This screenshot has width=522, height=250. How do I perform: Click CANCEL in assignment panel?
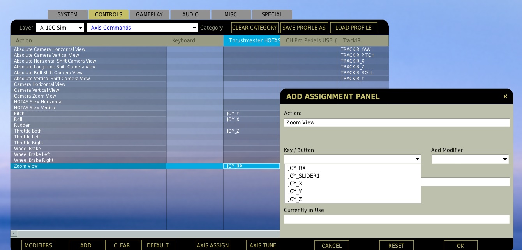click(332, 245)
